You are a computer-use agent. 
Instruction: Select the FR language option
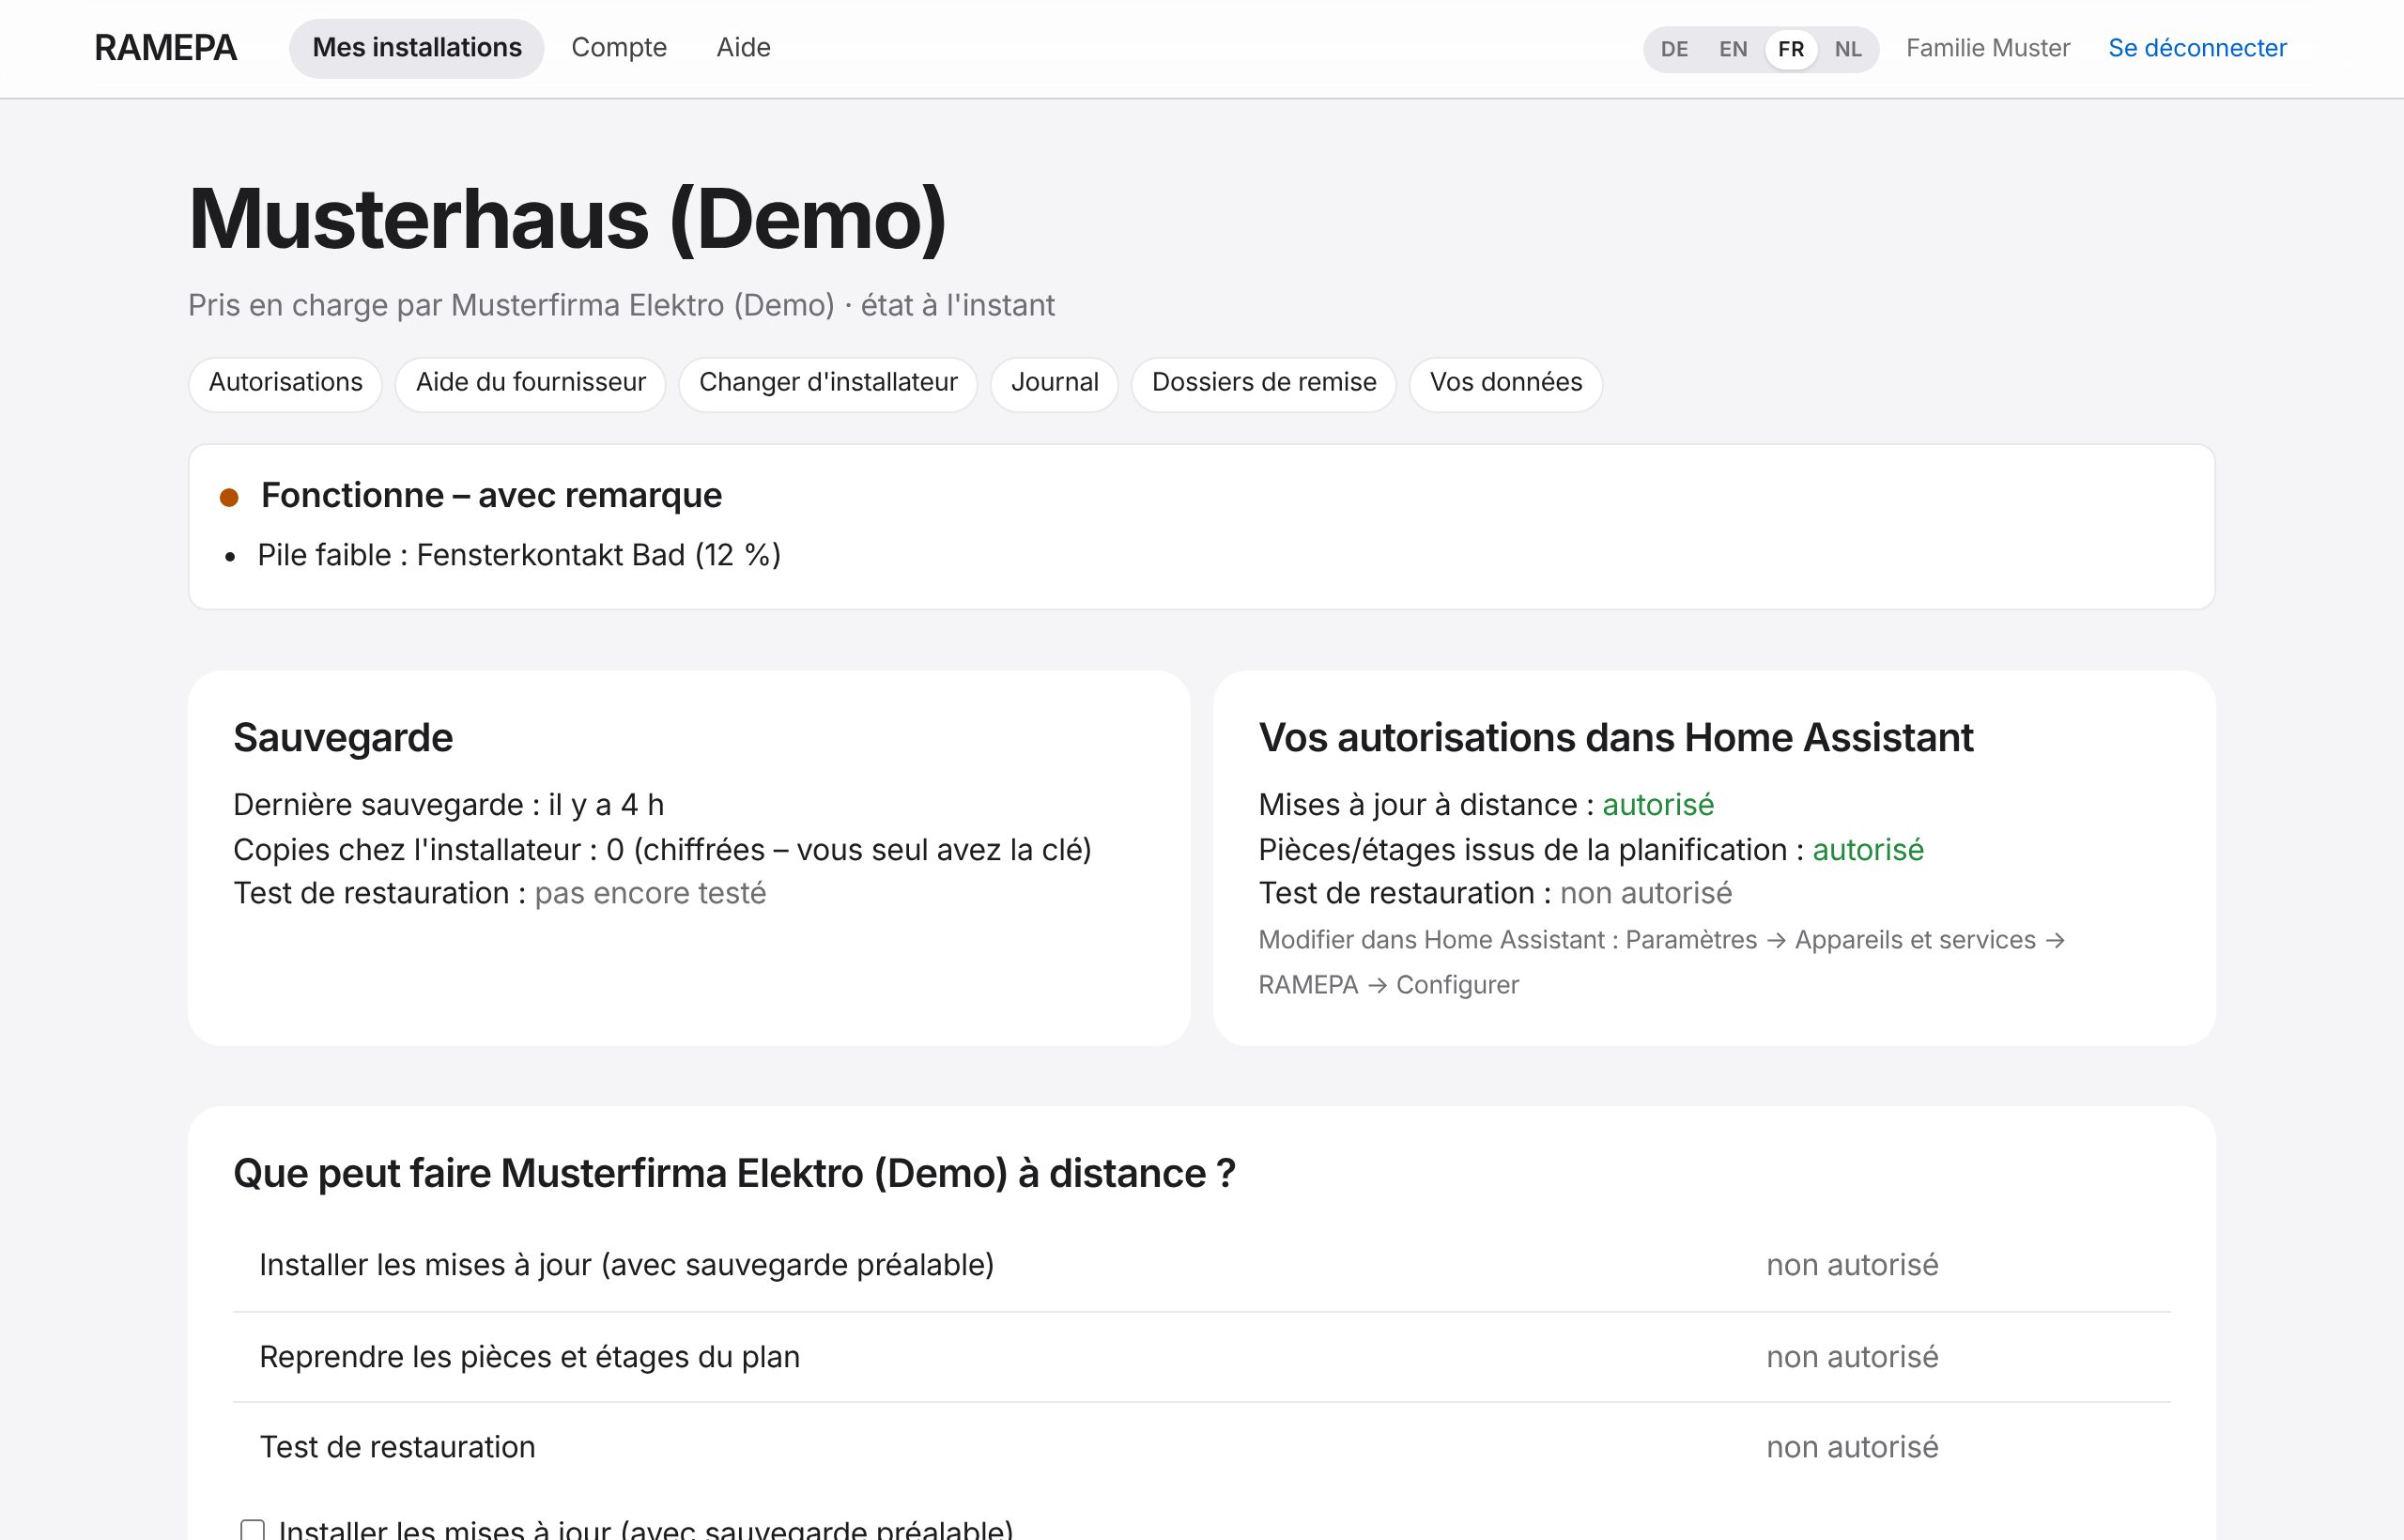click(1791, 49)
